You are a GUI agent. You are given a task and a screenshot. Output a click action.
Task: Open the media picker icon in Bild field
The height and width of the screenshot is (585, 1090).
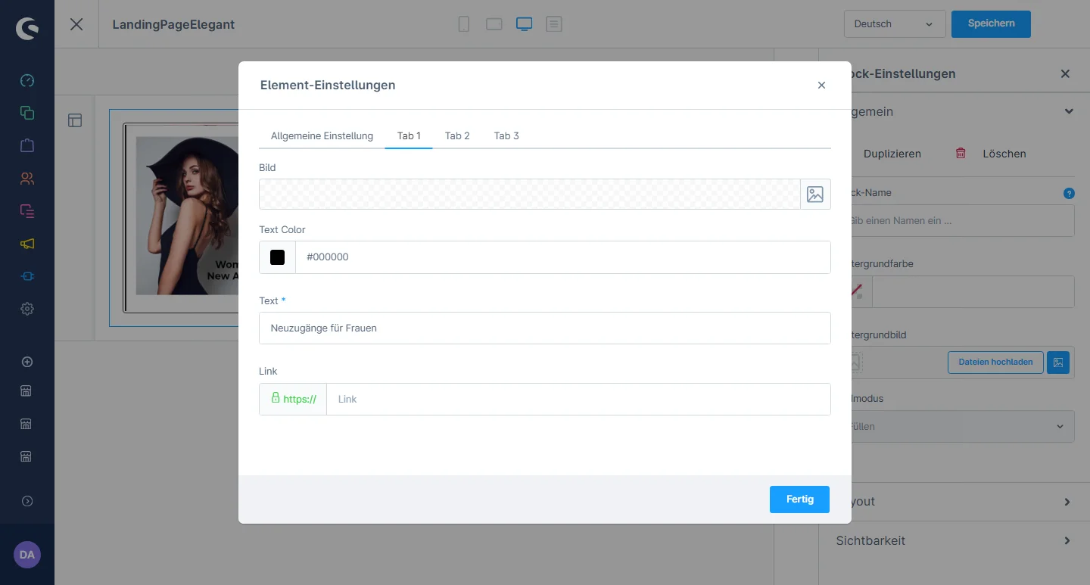tap(815, 194)
